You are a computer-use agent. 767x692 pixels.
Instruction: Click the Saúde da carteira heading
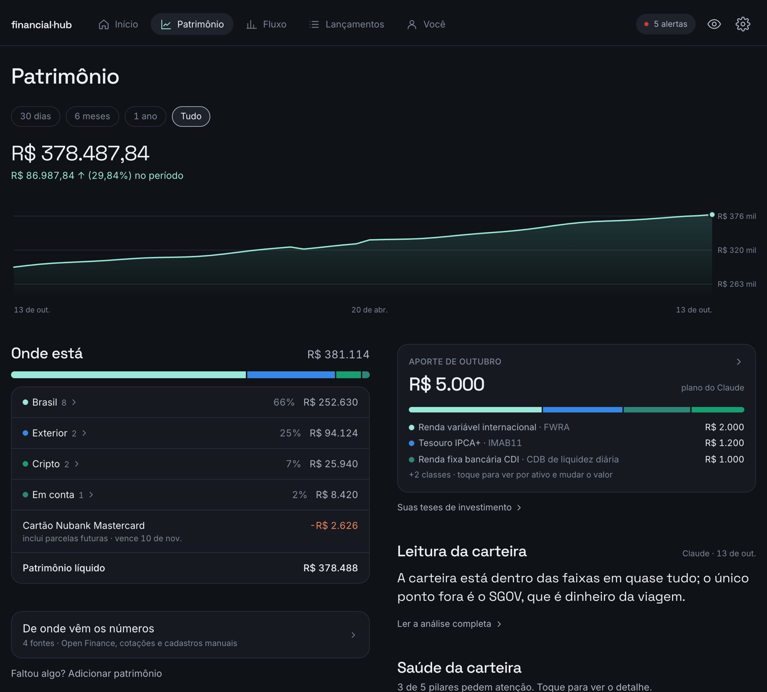pyautogui.click(x=459, y=668)
